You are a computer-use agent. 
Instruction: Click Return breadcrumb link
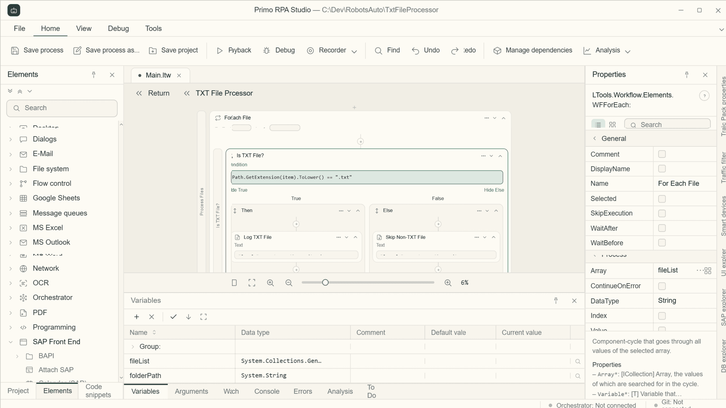point(159,93)
